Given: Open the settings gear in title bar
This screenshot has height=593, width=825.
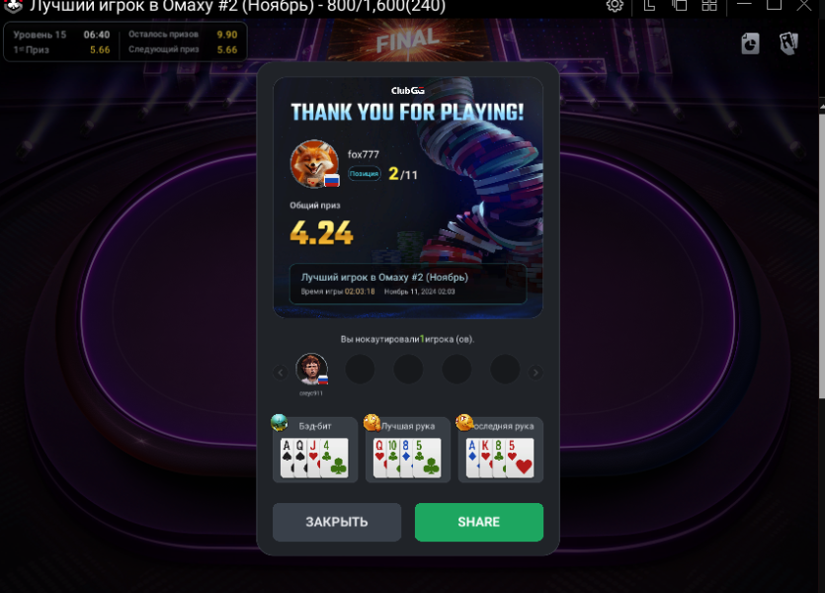Looking at the screenshot, I should coord(615,5).
